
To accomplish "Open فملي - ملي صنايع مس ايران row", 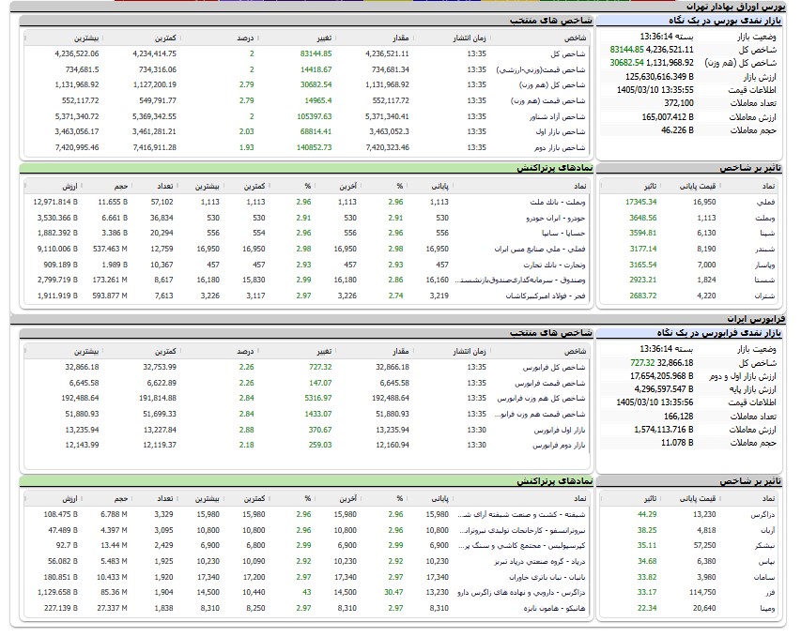I will [x=539, y=250].
